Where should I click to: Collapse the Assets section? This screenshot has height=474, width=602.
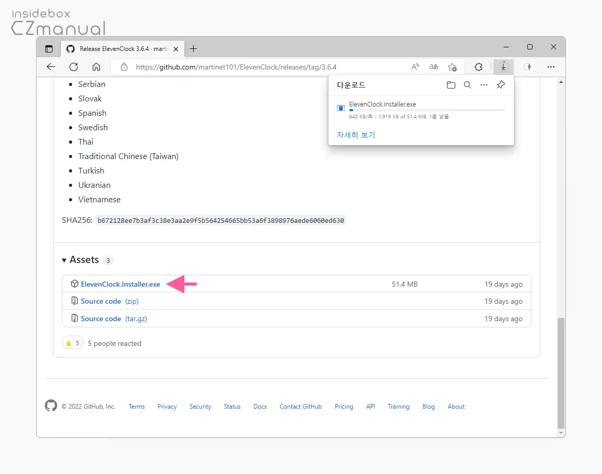tap(64, 260)
